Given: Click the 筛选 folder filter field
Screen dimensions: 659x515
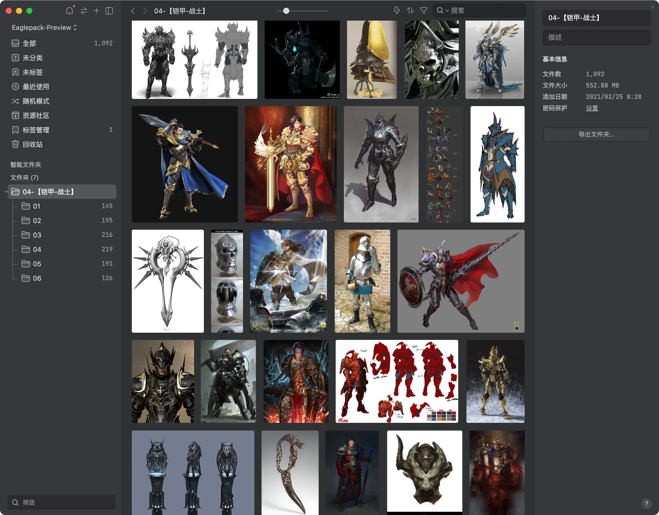Looking at the screenshot, I should (62, 502).
